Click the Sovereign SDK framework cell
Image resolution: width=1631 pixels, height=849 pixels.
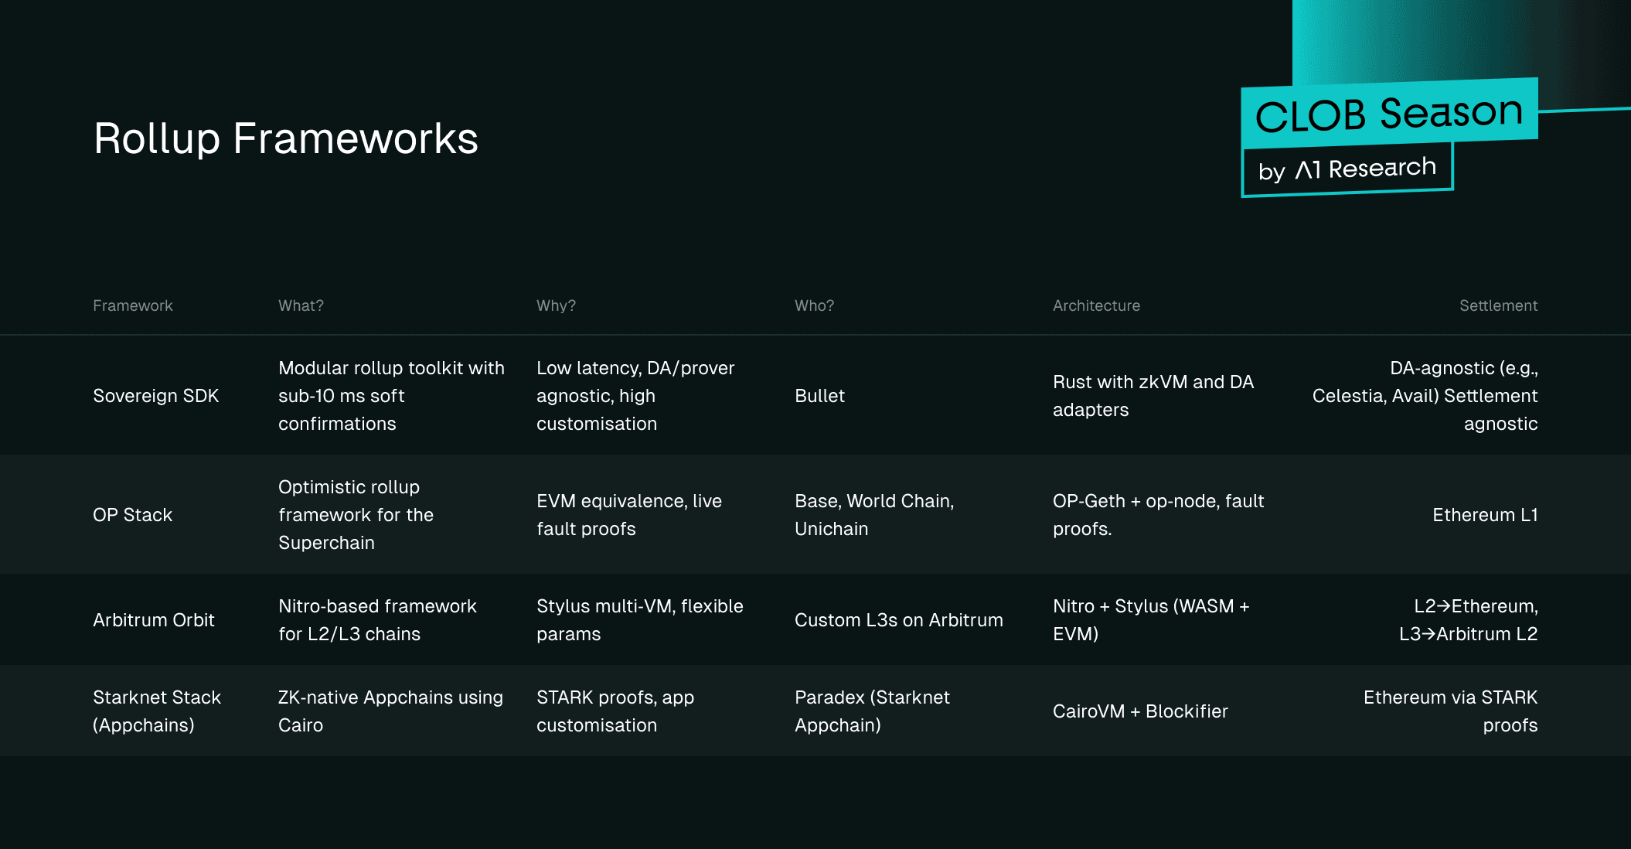tap(156, 396)
